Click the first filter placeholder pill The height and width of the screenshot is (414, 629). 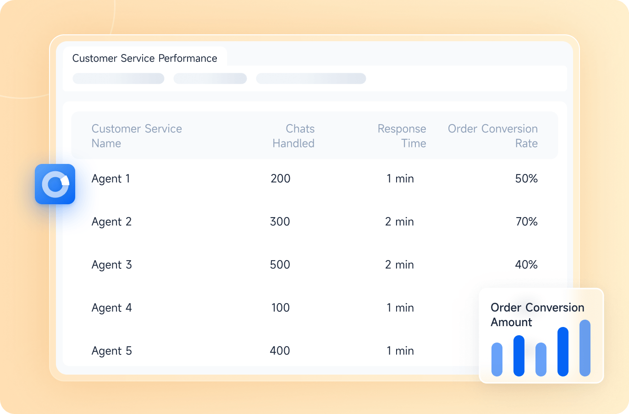118,79
